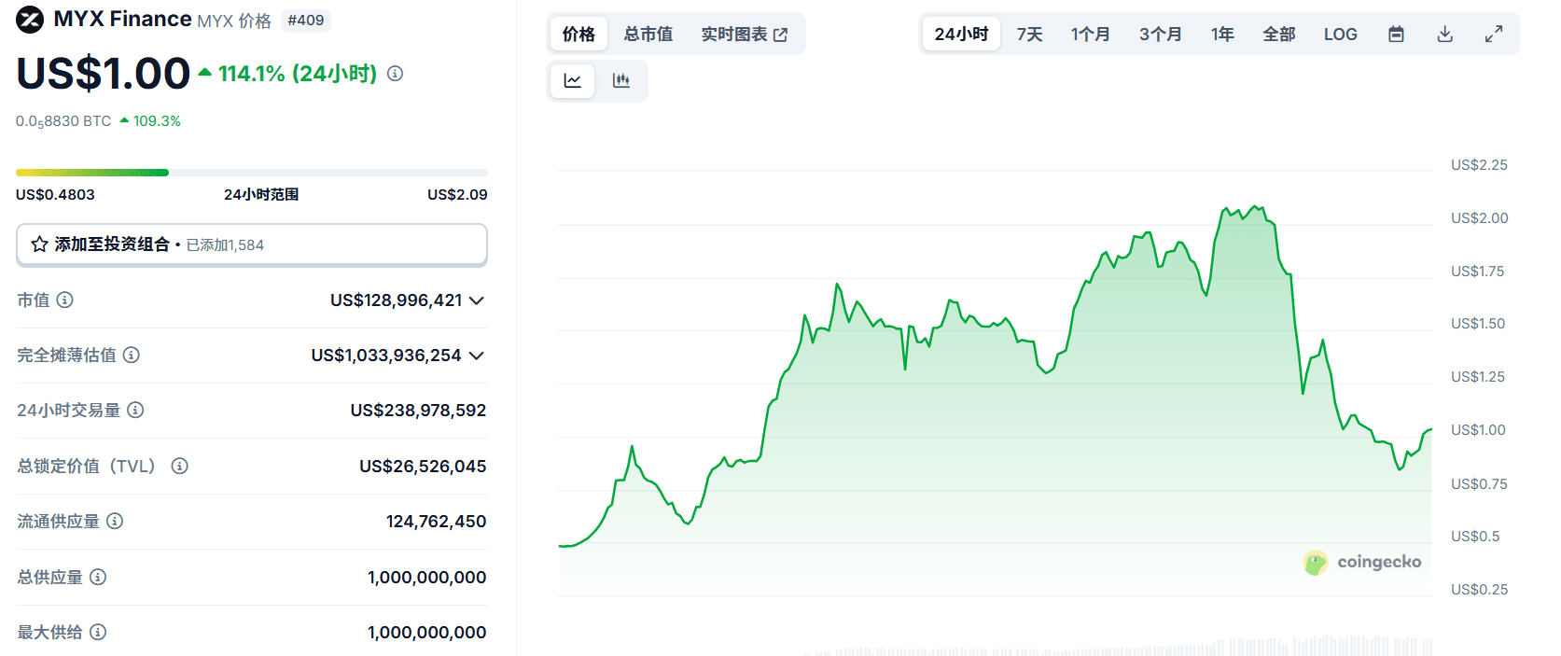Click the US$0.4803 24h low value
The width and height of the screenshot is (1561, 656).
[x=55, y=194]
